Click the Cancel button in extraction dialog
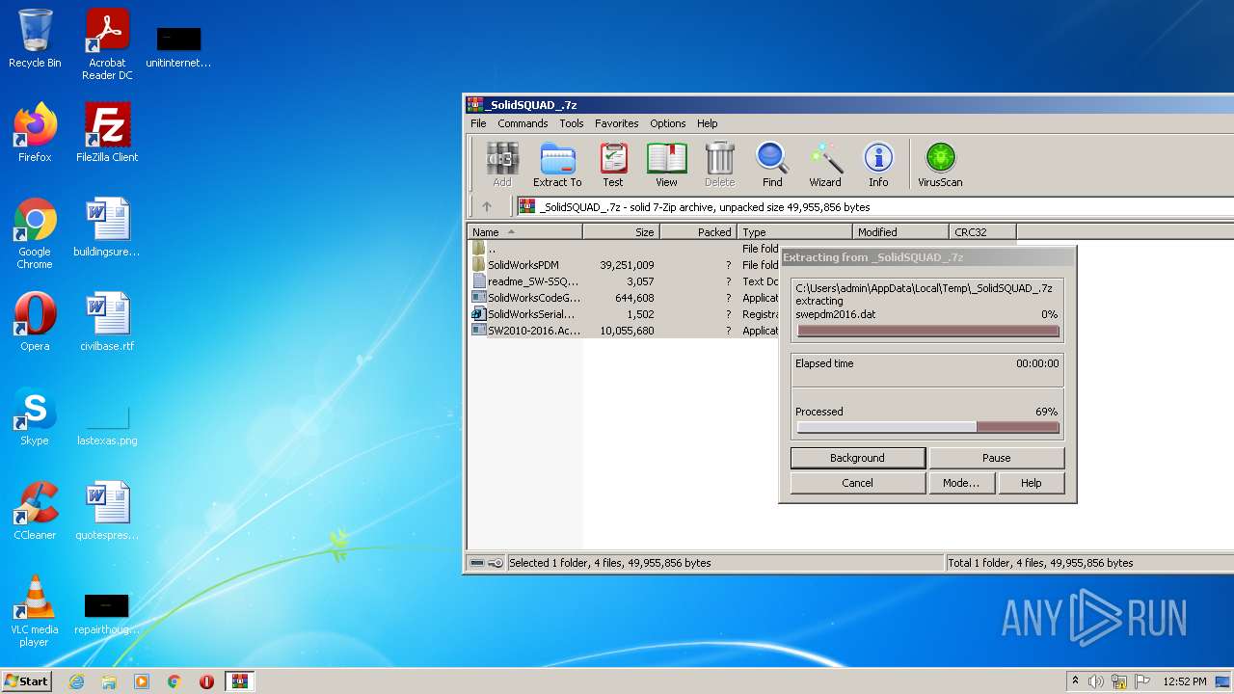Screen dimensions: 1234x694 pyautogui.click(x=857, y=483)
